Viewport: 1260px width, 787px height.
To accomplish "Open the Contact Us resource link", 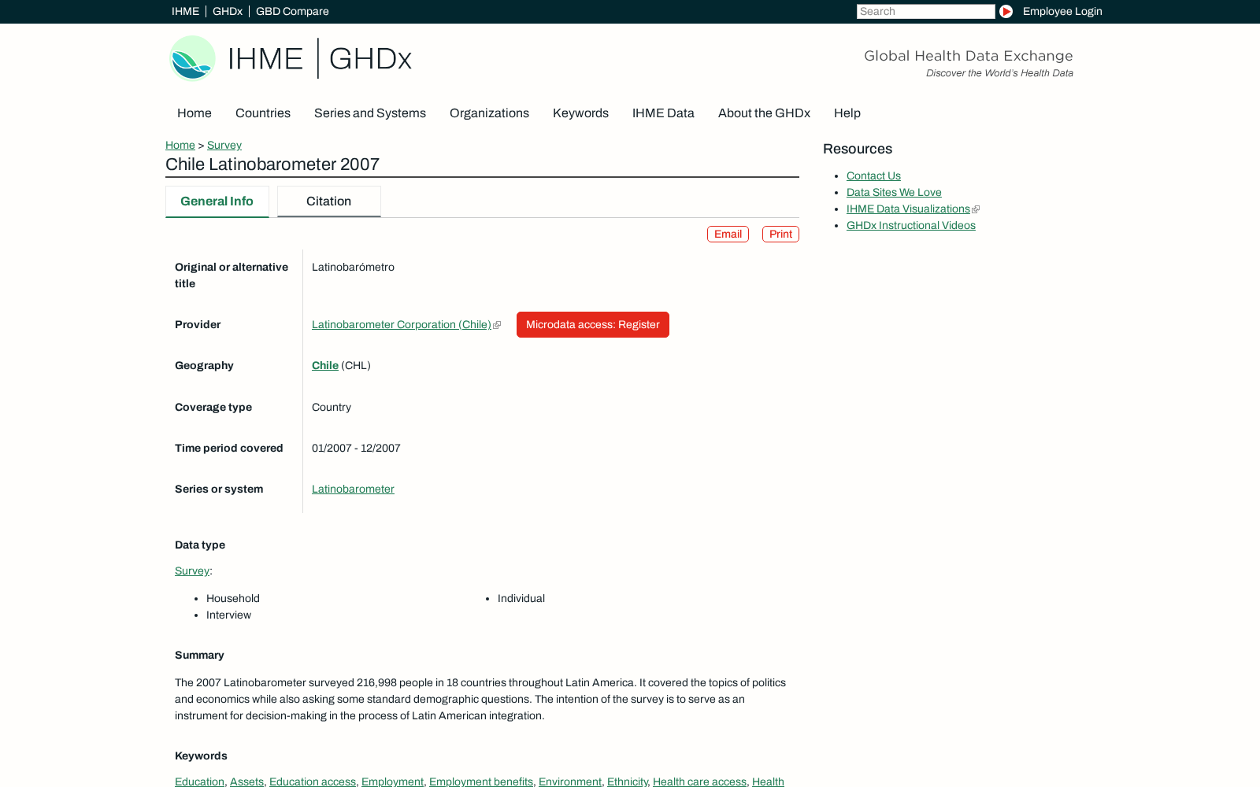I will 873,176.
